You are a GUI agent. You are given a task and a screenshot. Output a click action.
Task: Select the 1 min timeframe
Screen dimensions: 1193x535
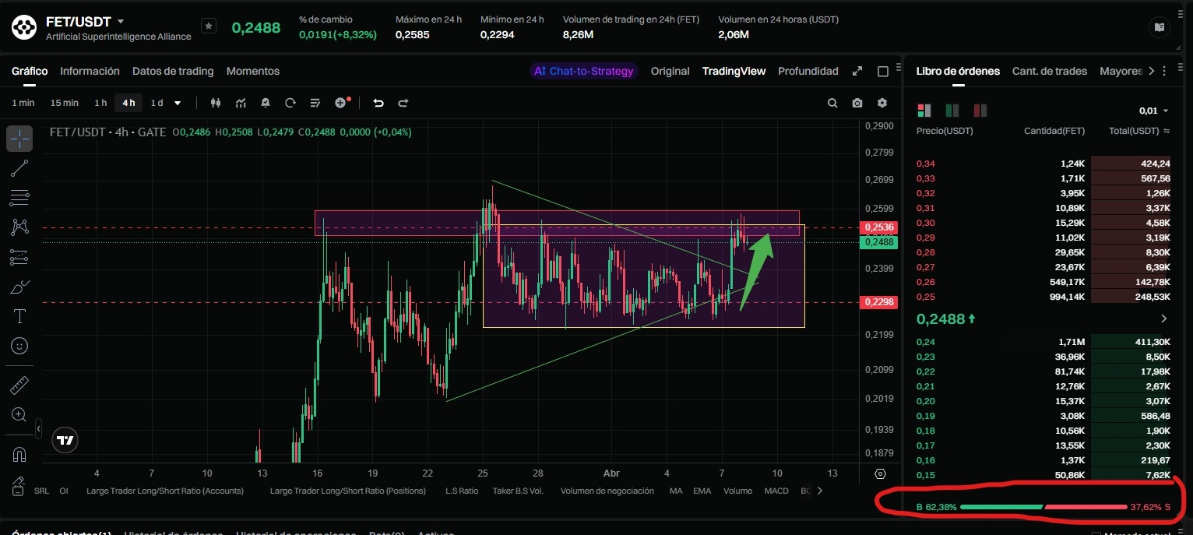pos(23,103)
